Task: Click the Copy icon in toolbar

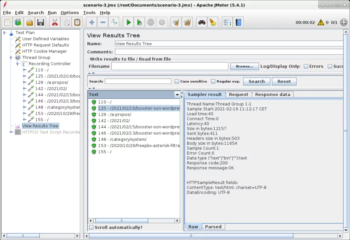Action: [x=66, y=22]
